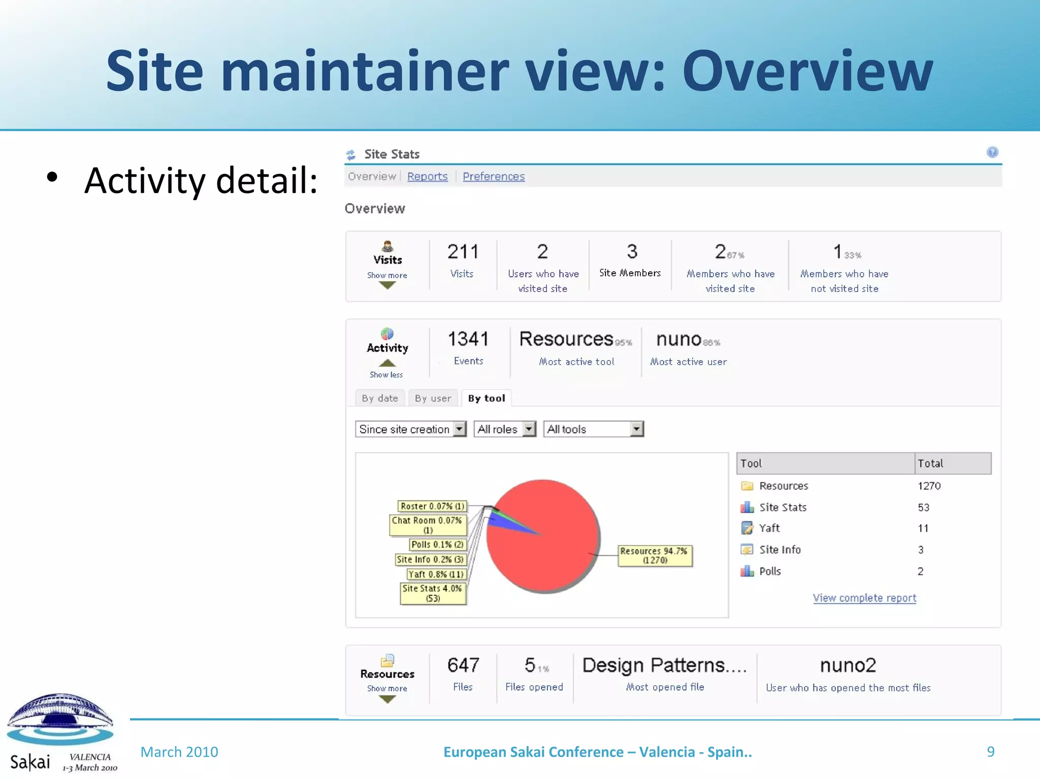Screen dimensions: 1040x780
Task: Click the Polls 0.1% chart label
Action: point(438,544)
